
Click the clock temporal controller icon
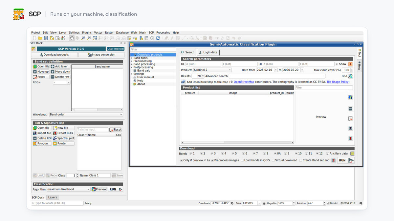coord(152,38)
